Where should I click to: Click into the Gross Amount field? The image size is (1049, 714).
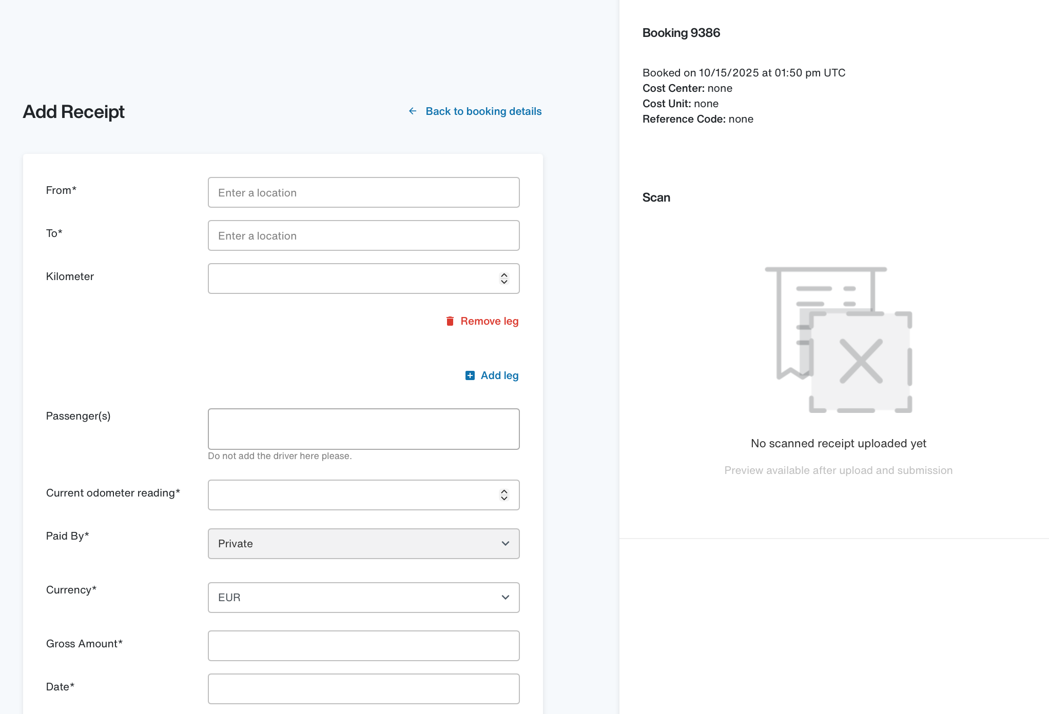(x=364, y=646)
